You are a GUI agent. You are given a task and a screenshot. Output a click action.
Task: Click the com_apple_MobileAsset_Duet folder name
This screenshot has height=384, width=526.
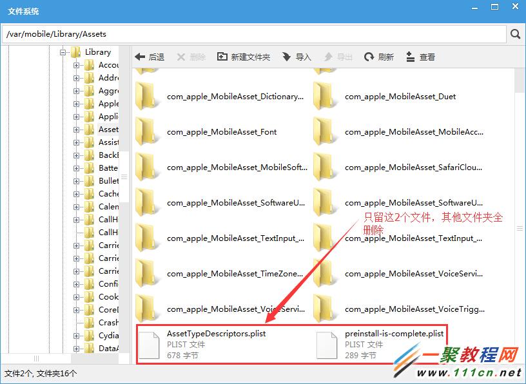click(400, 97)
